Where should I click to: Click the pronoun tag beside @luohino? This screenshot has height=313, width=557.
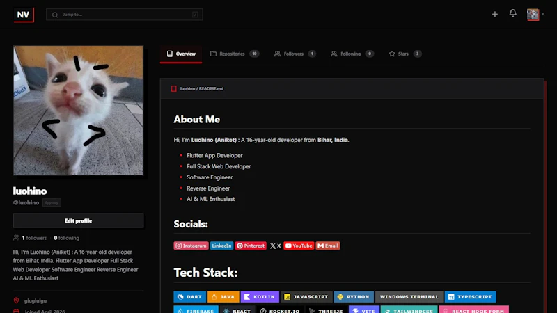tap(52, 202)
